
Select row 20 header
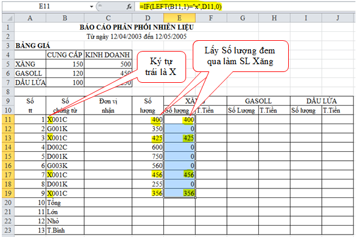pyautogui.click(x=8, y=202)
